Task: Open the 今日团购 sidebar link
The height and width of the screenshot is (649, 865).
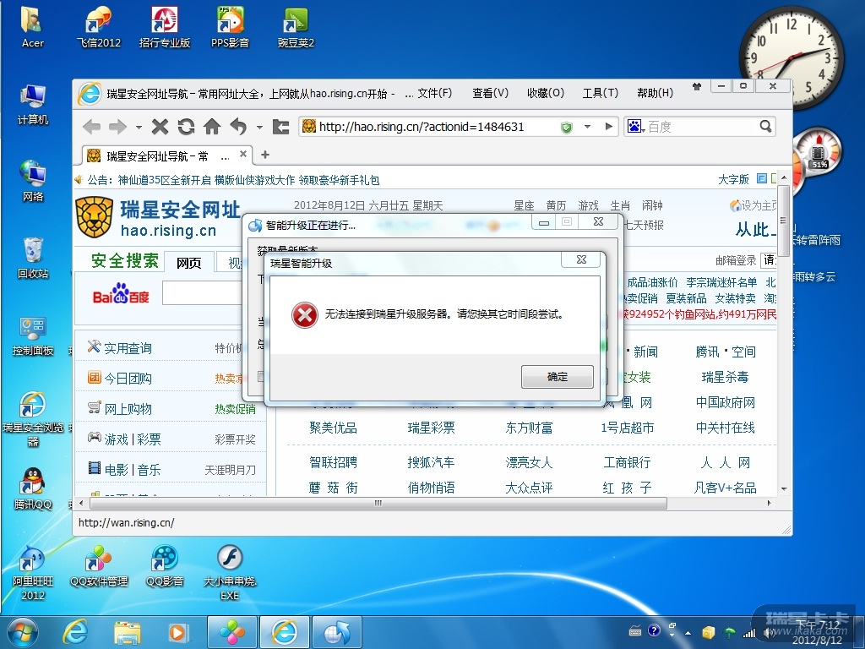Action: pos(128,379)
